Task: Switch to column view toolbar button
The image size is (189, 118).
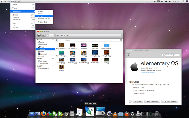Action: 53,35
